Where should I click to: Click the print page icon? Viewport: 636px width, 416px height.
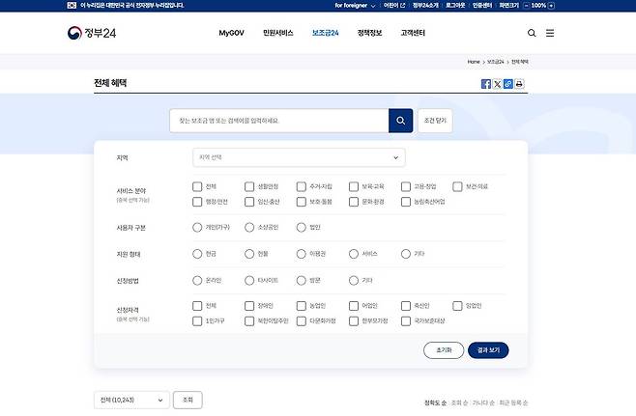point(519,84)
